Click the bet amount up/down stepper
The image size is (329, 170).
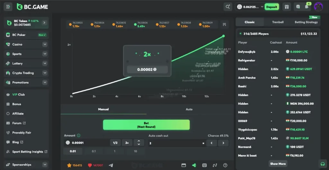pos(139,143)
